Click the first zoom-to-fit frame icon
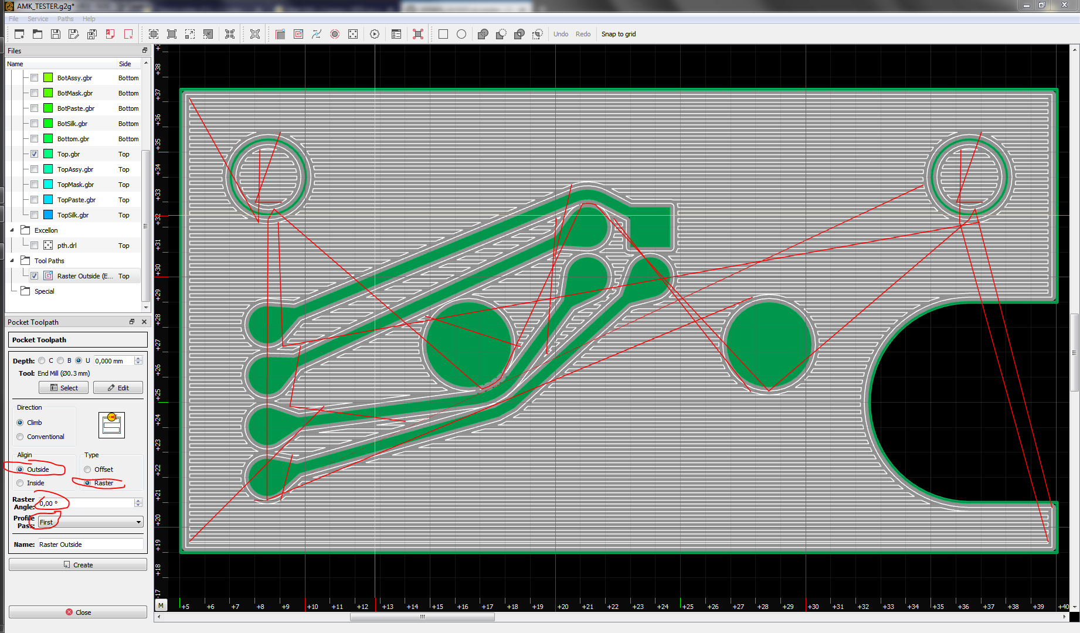Screen dimensions: 1080x633 click(x=154, y=34)
